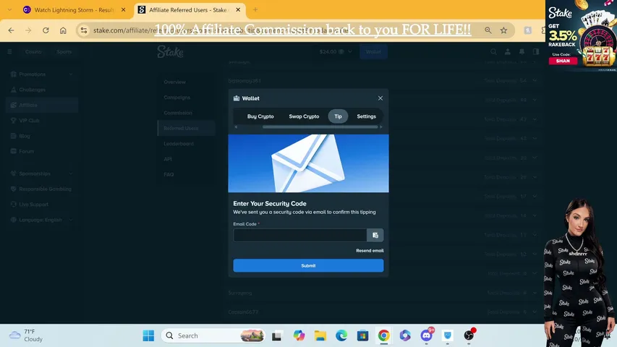Select the Tip tab in Wallet
This screenshot has height=347, width=617.
click(338, 116)
